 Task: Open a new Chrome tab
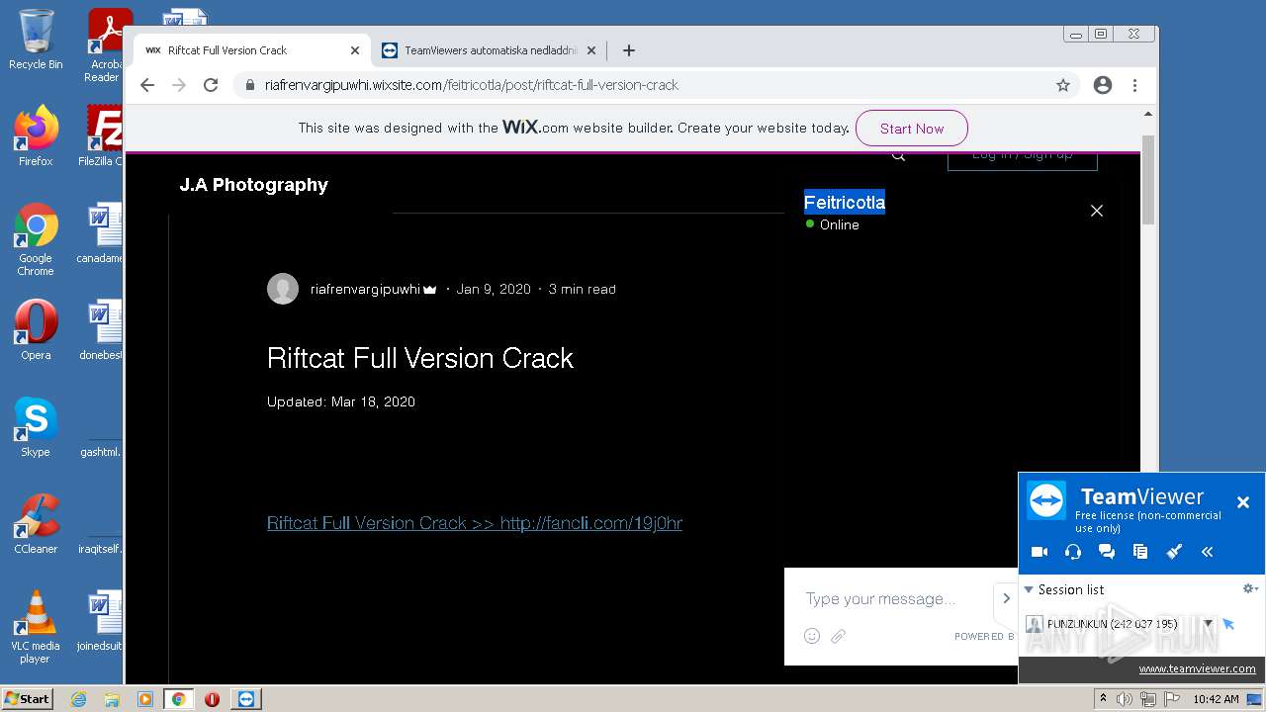click(628, 50)
